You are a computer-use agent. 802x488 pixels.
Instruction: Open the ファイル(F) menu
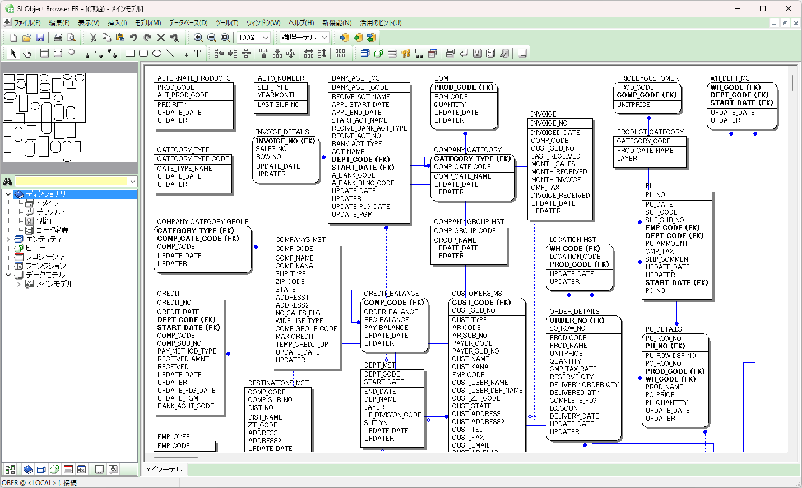27,23
